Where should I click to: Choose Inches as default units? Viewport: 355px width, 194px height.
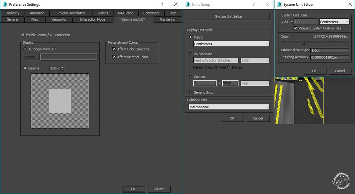(x=229, y=67)
